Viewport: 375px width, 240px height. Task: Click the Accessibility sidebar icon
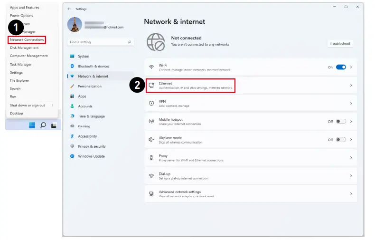tap(72, 136)
